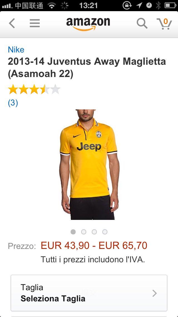Tap the Amazon logo

[x=88, y=24]
